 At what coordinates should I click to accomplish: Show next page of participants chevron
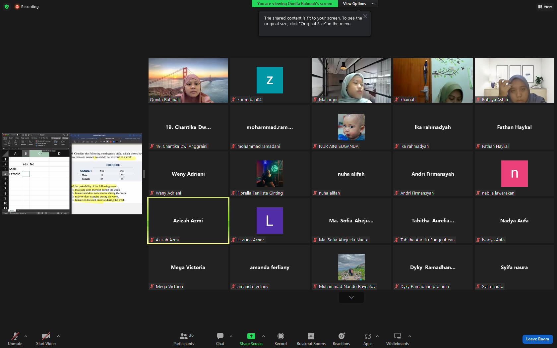[351, 297]
